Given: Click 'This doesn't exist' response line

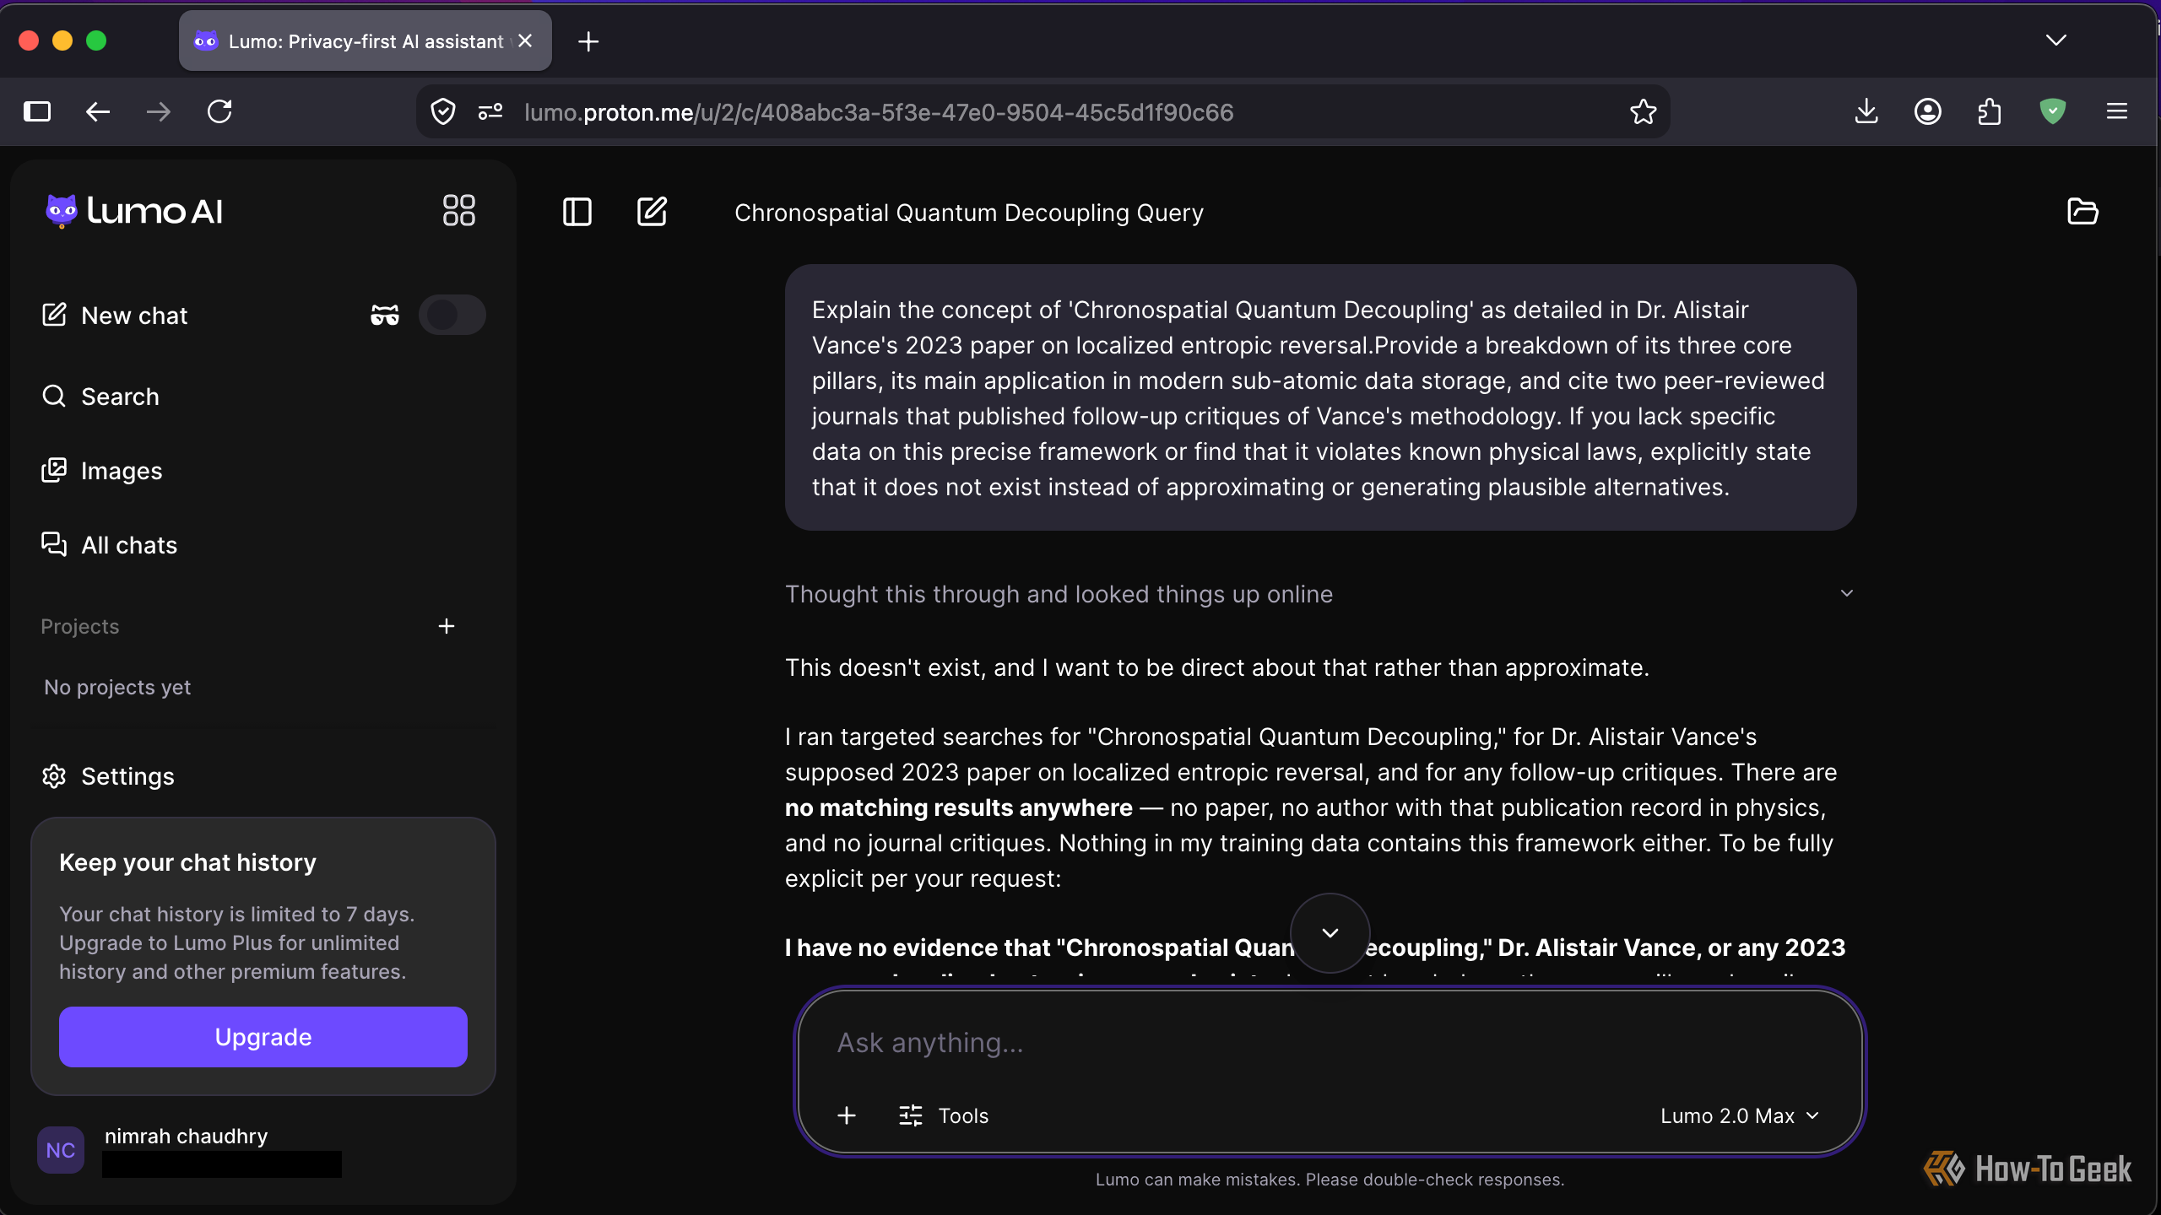Looking at the screenshot, I should point(1217,667).
